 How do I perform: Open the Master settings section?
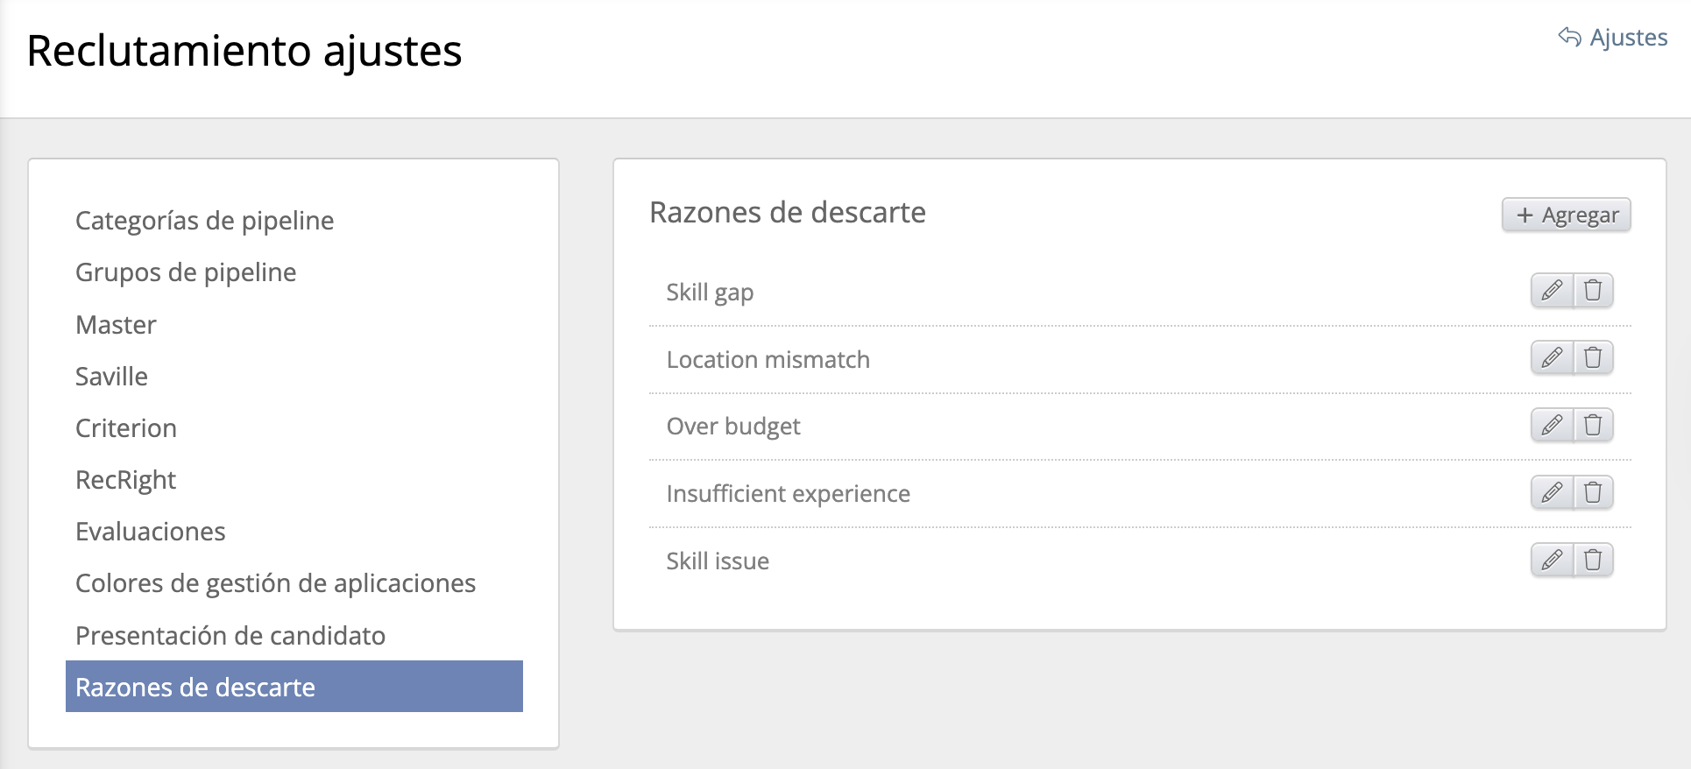pyautogui.click(x=116, y=325)
